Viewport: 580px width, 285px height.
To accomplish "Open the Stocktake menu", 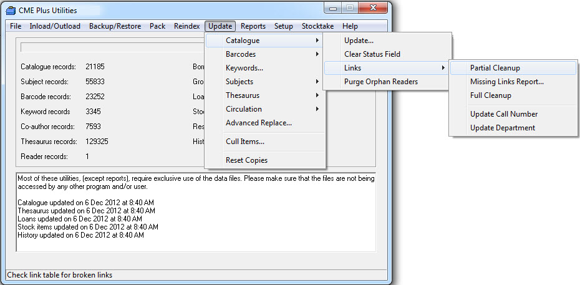I will point(317,26).
